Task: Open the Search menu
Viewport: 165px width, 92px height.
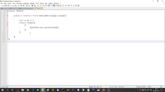Action: (x=9, y=3)
